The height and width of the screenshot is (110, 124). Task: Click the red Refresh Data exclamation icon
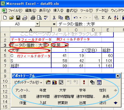click(x=84, y=82)
